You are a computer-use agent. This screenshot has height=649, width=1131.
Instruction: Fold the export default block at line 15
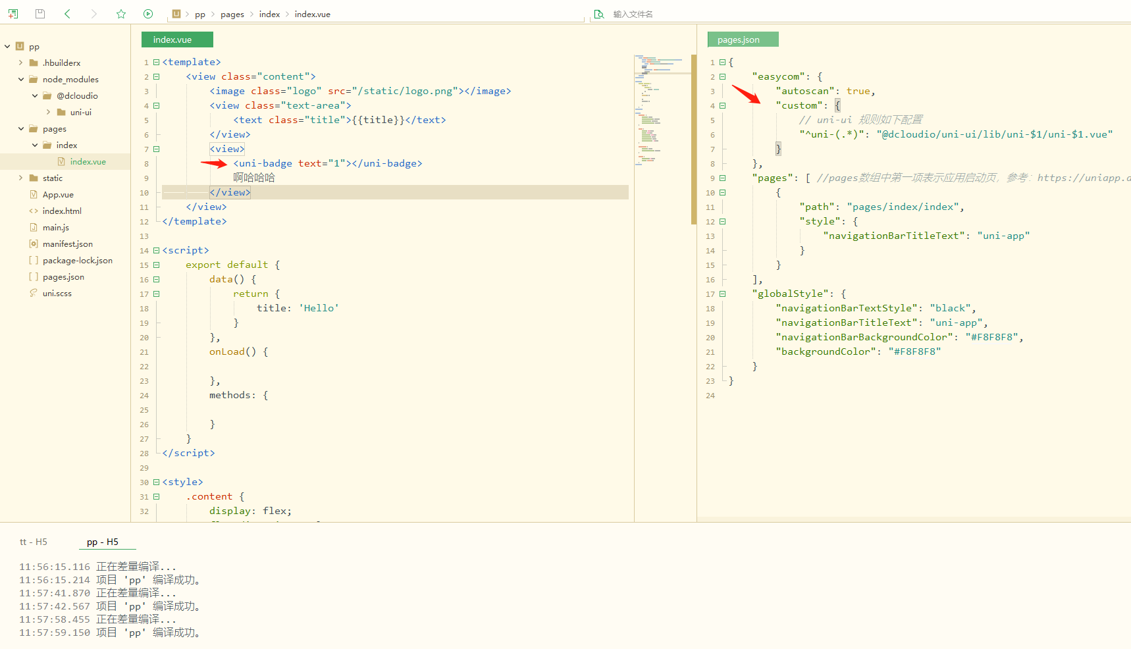pos(157,265)
